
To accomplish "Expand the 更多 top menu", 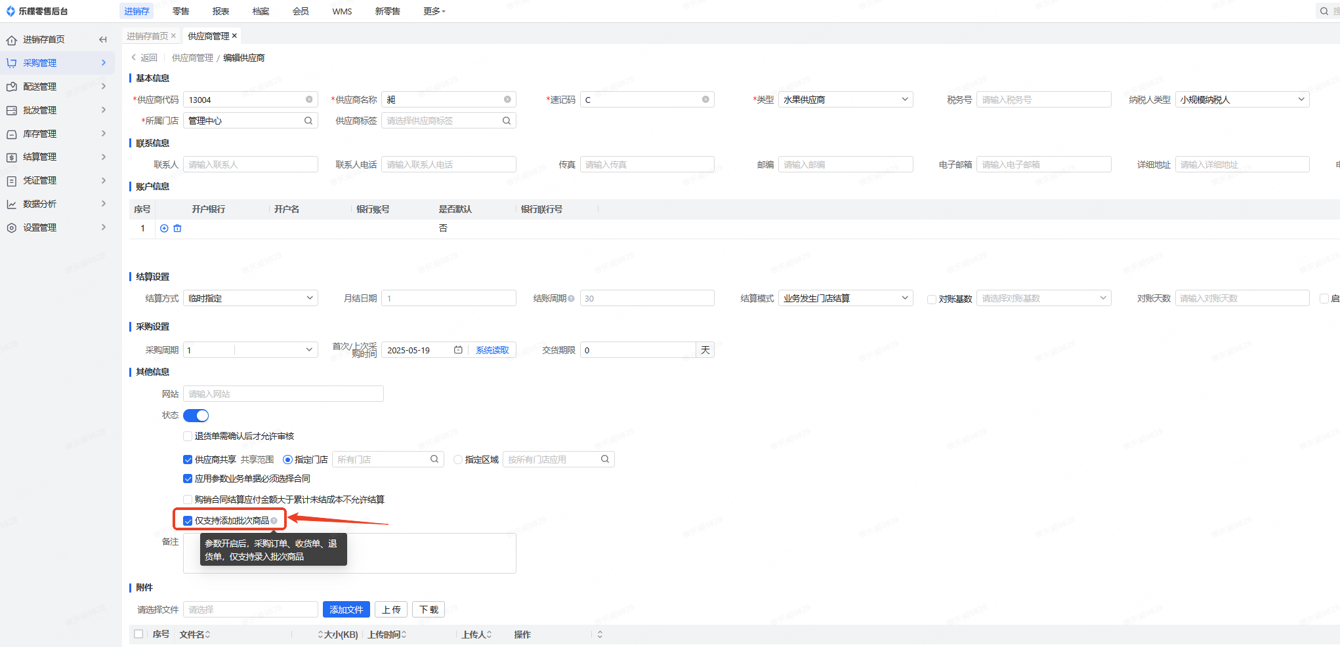I will [434, 11].
